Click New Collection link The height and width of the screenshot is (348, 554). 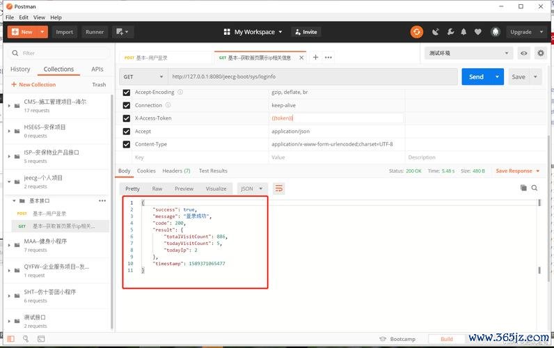tap(33, 84)
